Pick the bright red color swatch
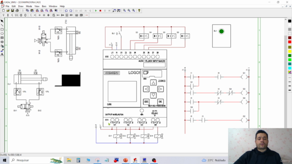This screenshot has width=292, height=164. [290, 42]
